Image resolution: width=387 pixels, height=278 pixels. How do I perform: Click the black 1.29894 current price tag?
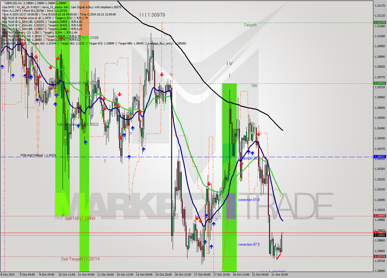click(380, 235)
